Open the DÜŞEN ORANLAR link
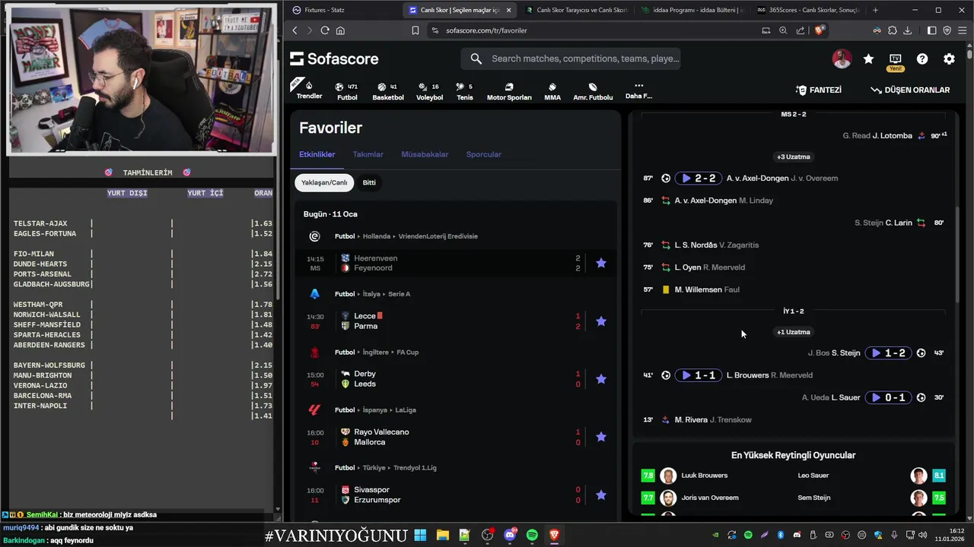Image resolution: width=974 pixels, height=547 pixels. 910,90
